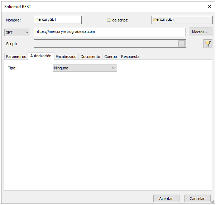
Task: Confirm with the Aceptar button
Action: pos(166,199)
